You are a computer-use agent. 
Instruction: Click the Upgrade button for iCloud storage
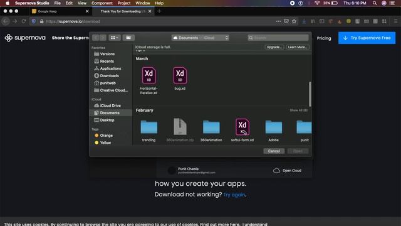point(274,47)
